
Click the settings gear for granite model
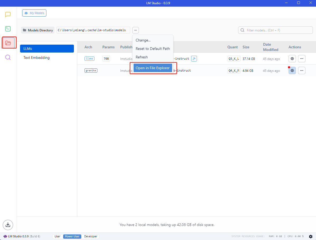(292, 70)
